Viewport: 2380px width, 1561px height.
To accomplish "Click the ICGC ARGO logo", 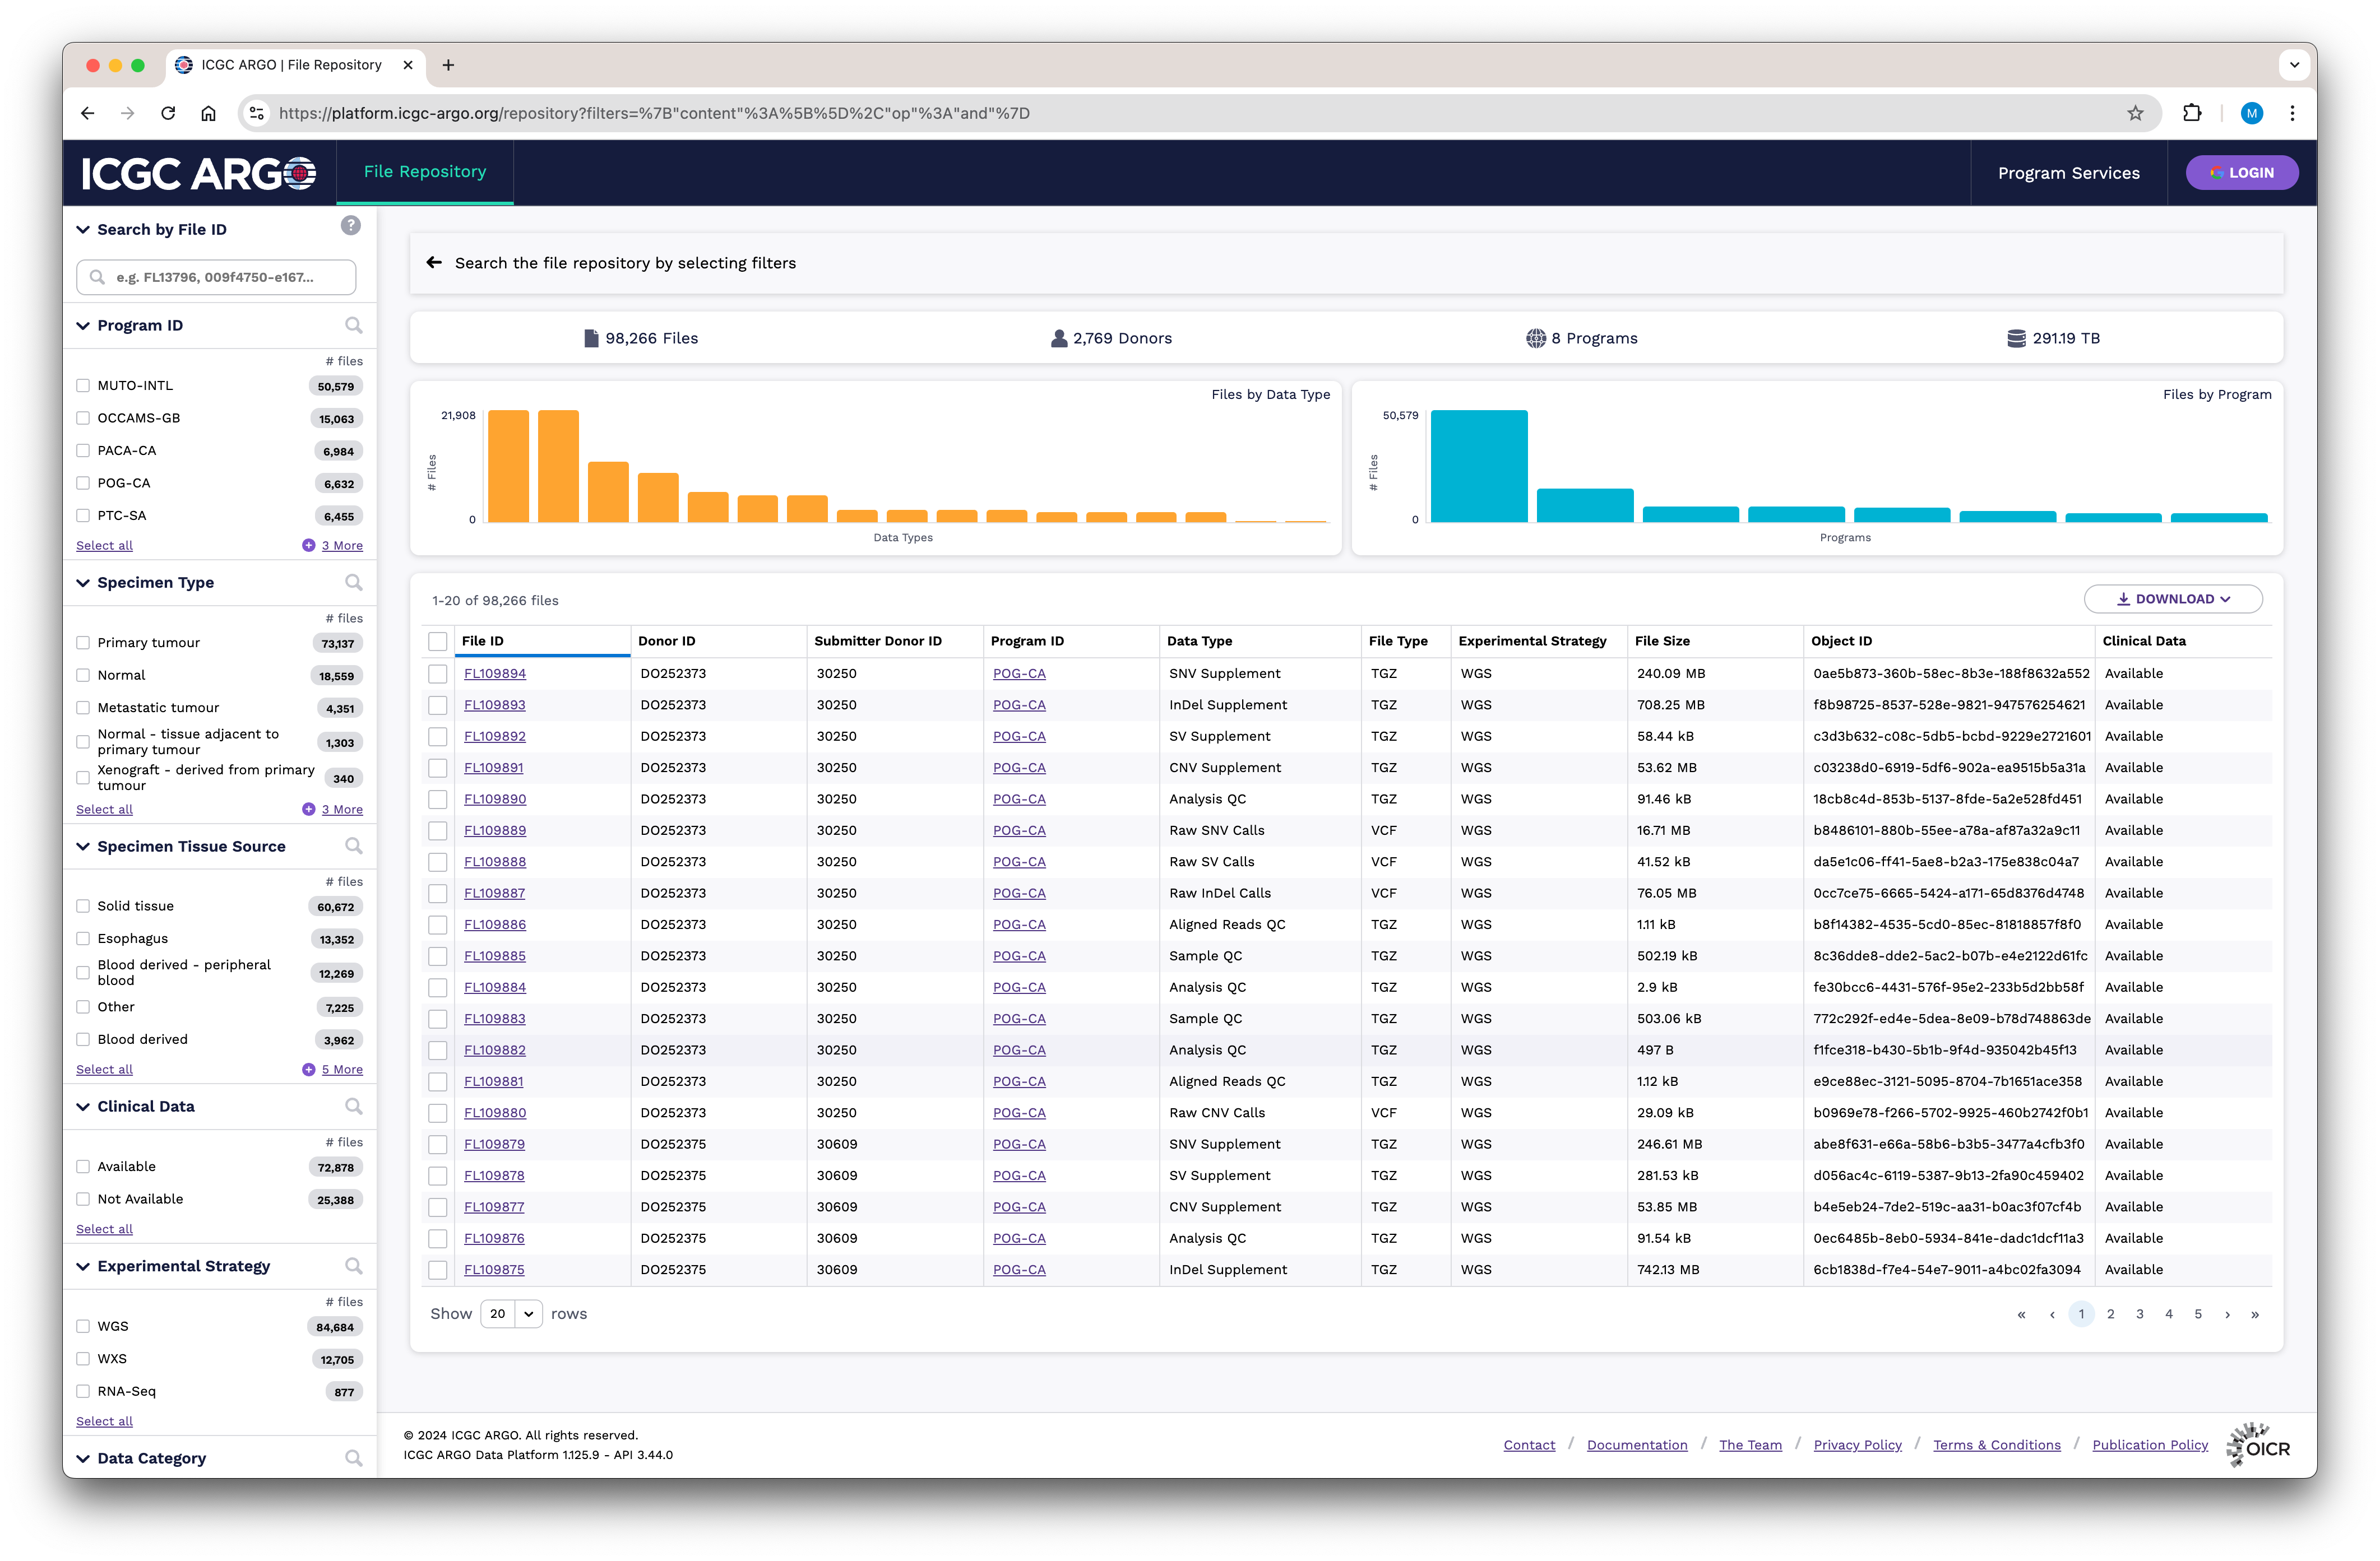I will pos(198,173).
